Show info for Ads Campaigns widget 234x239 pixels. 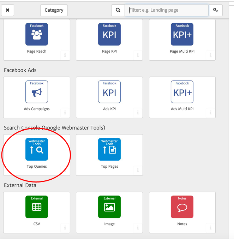(65, 113)
